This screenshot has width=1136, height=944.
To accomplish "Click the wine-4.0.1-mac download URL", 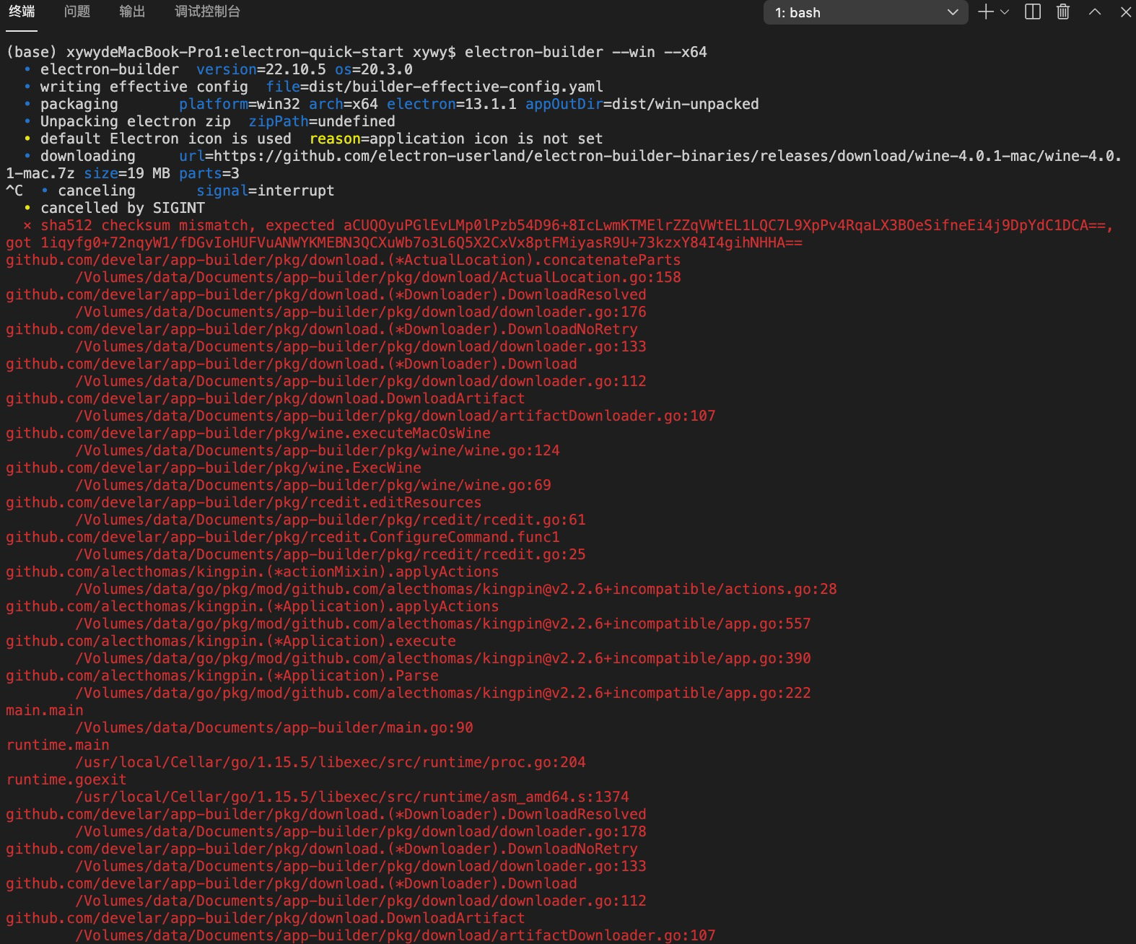I will pyautogui.click(x=668, y=156).
